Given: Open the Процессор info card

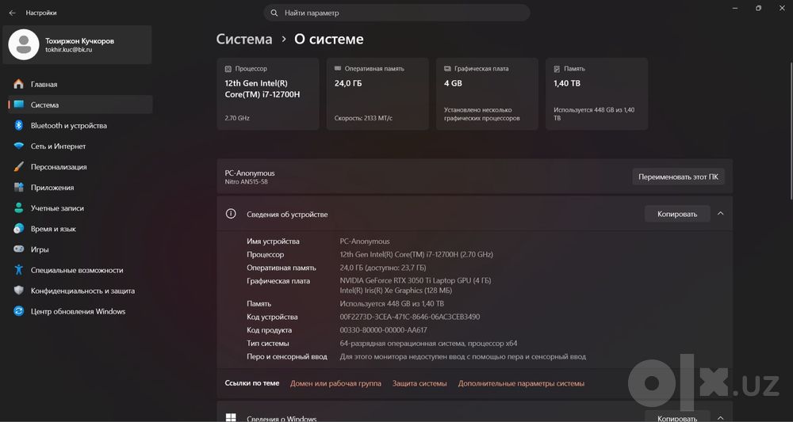Looking at the screenshot, I should 268,94.
